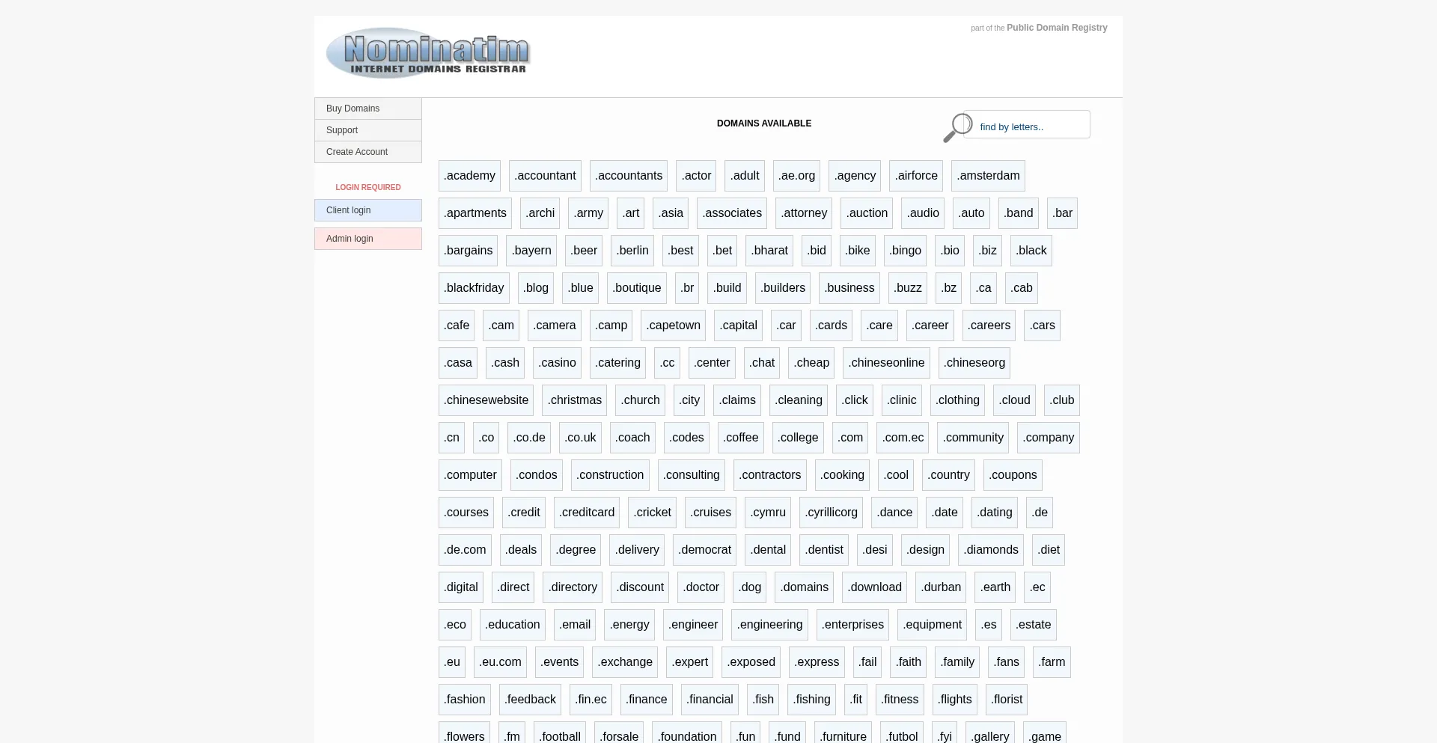This screenshot has width=1437, height=743.
Task: Select the .coupons domain
Action: pyautogui.click(x=1012, y=475)
